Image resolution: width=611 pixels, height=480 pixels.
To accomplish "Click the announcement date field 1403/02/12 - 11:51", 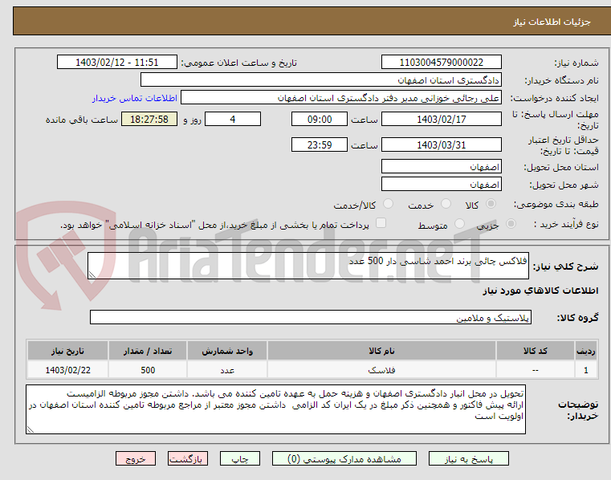I will 117,63.
